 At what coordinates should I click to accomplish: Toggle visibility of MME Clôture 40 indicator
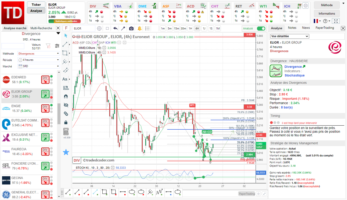[104, 52]
